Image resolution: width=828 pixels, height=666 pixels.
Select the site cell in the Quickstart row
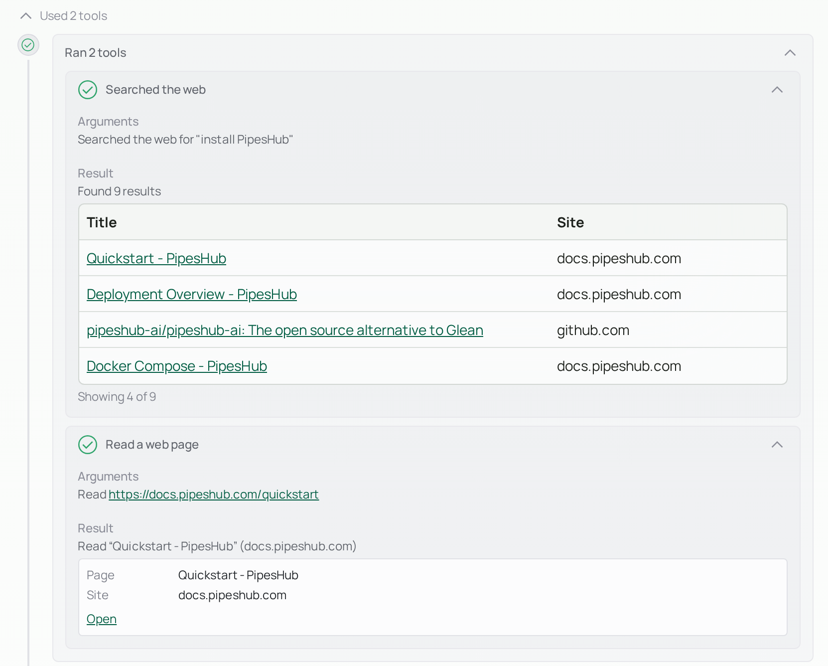click(619, 258)
